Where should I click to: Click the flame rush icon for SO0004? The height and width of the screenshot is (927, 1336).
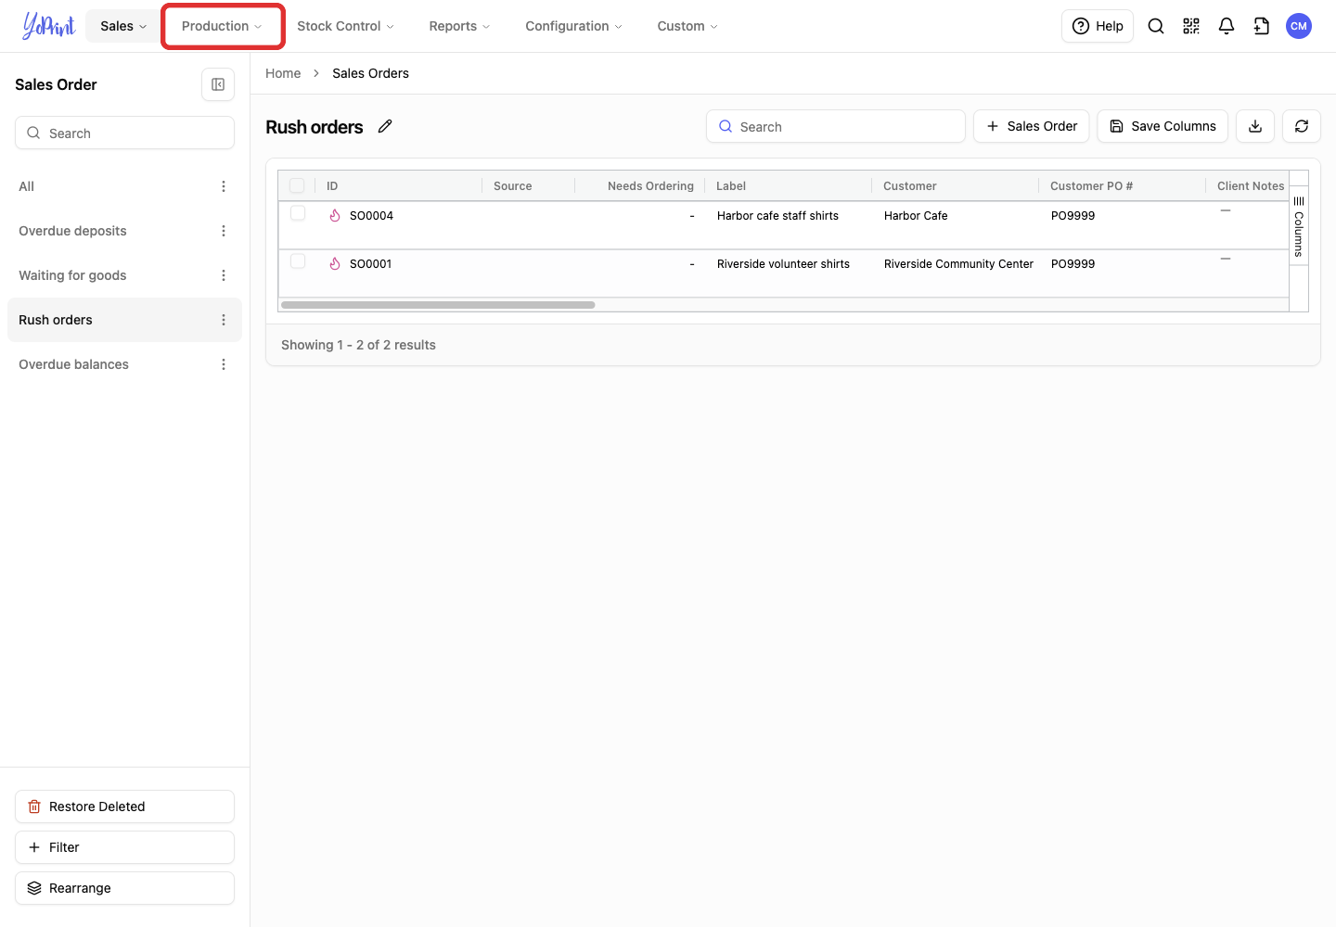click(335, 215)
